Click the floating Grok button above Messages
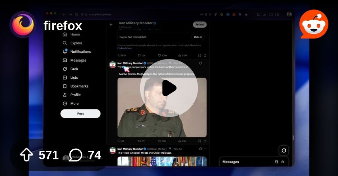The image size is (338, 176). pyautogui.click(x=284, y=150)
